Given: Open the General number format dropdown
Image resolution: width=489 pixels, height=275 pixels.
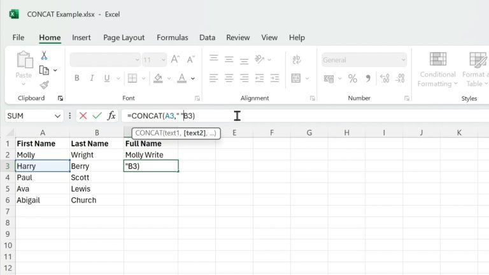Looking at the screenshot, I should (x=403, y=60).
